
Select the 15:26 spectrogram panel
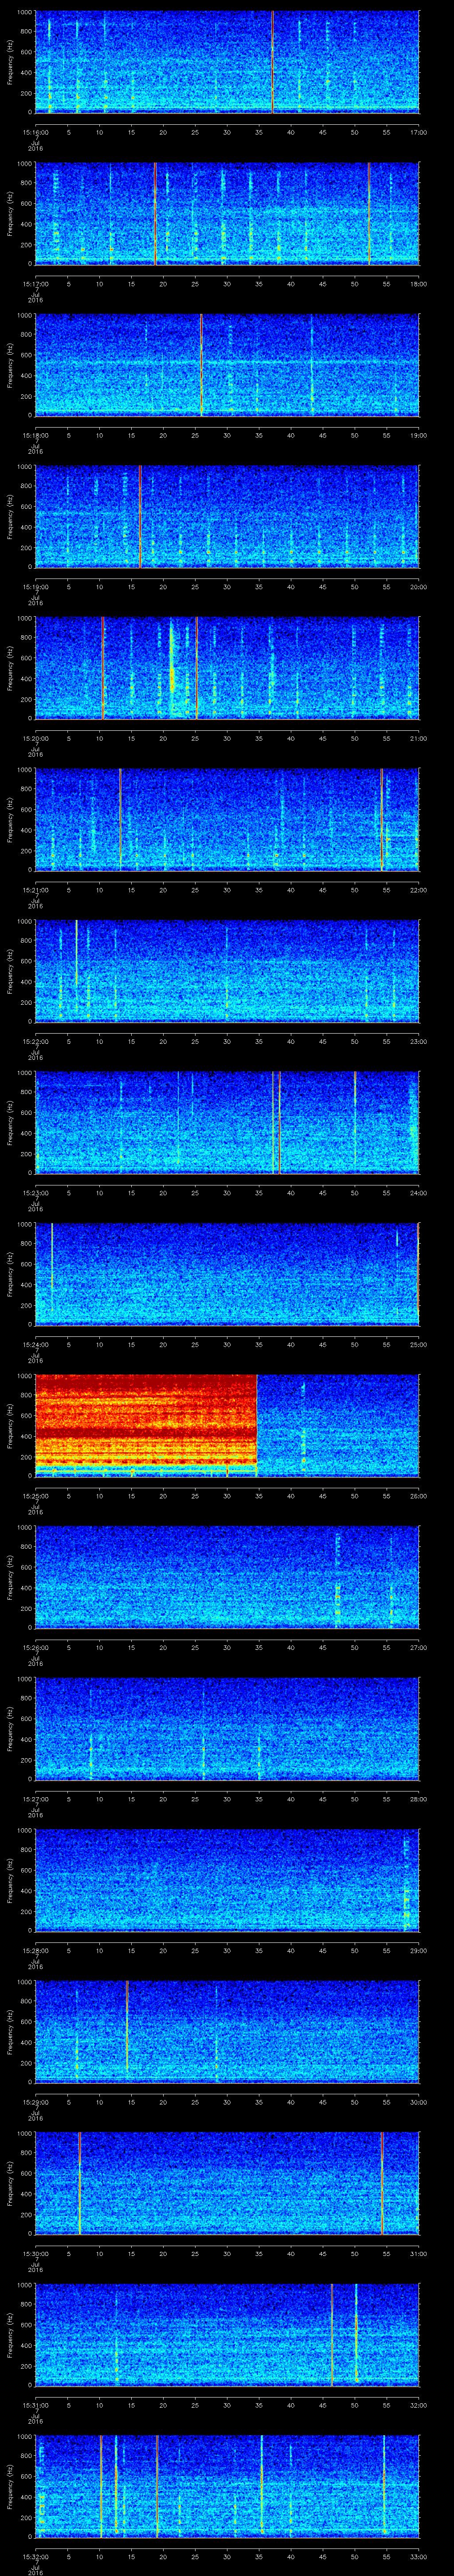[227, 1576]
